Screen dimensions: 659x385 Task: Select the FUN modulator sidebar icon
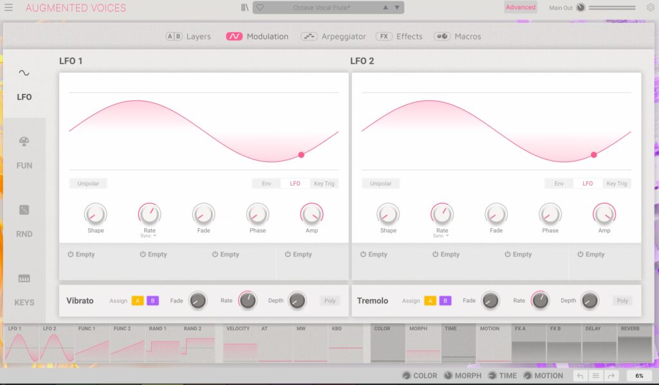(24, 142)
